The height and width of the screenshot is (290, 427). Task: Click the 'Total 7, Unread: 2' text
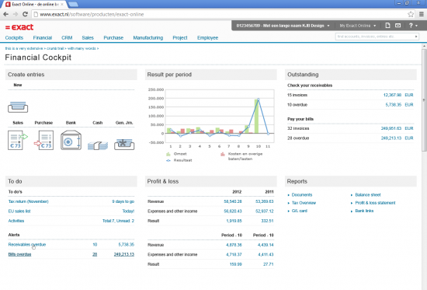tap(118, 221)
